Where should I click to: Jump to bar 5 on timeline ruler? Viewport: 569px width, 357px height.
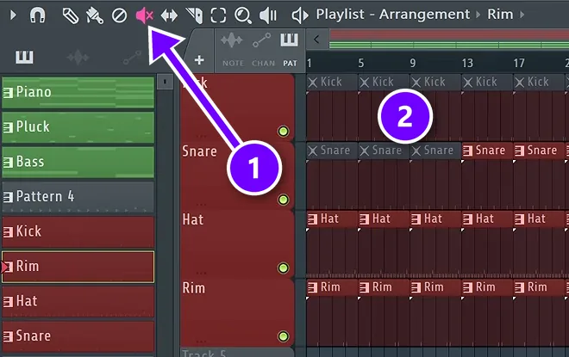click(x=361, y=64)
